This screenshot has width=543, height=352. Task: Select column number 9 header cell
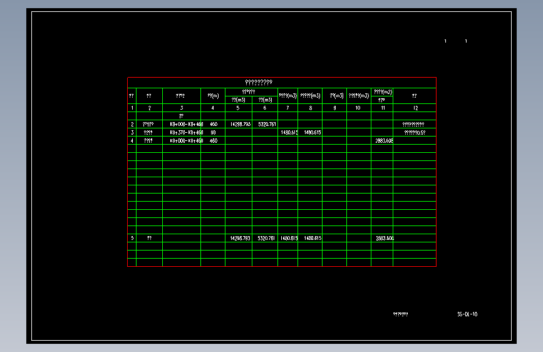334,108
